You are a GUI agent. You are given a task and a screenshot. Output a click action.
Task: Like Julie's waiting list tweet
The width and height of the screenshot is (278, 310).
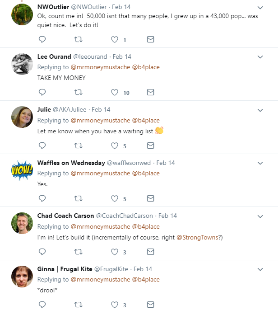click(x=115, y=146)
